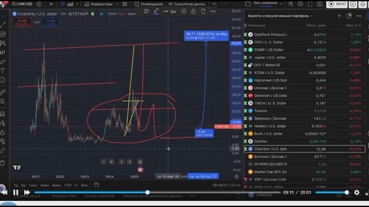Click drawing line color pencil icon

[x=156, y=11]
